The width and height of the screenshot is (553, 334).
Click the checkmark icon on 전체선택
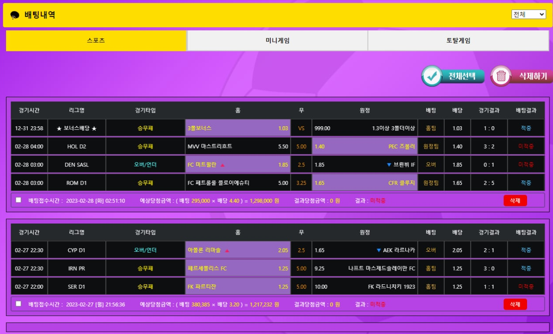pyautogui.click(x=433, y=76)
